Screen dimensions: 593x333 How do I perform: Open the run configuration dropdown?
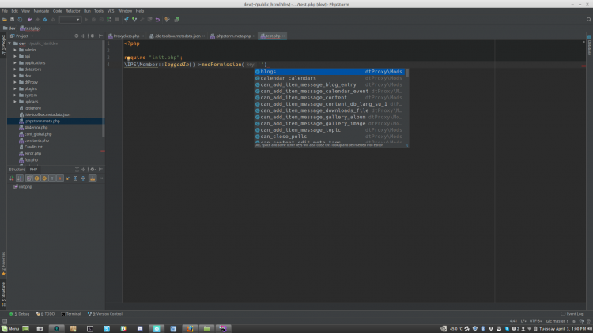70,20
